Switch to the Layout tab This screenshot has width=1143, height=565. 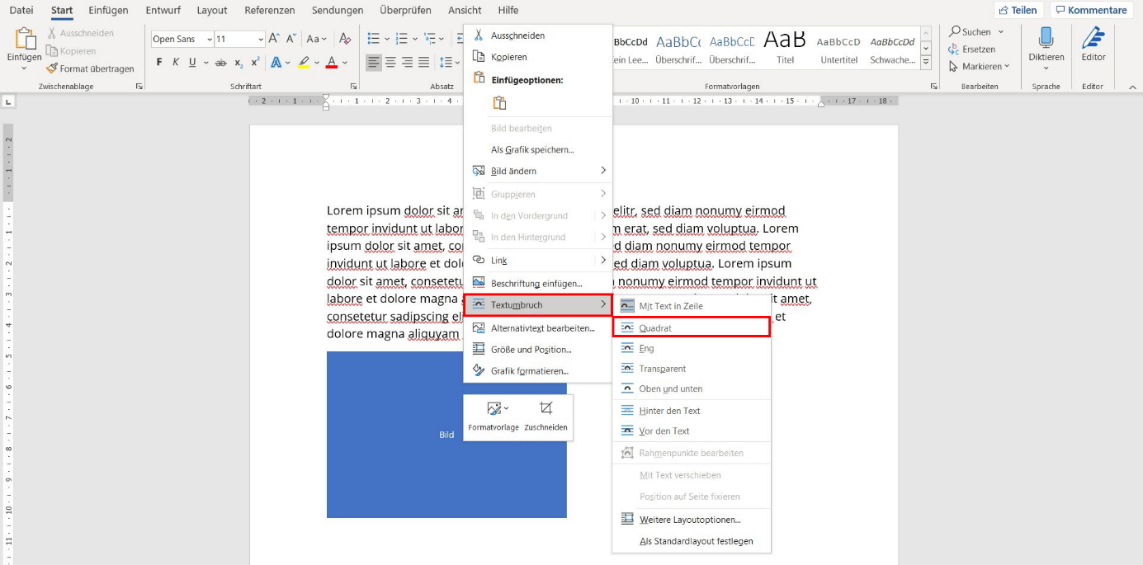[212, 11]
